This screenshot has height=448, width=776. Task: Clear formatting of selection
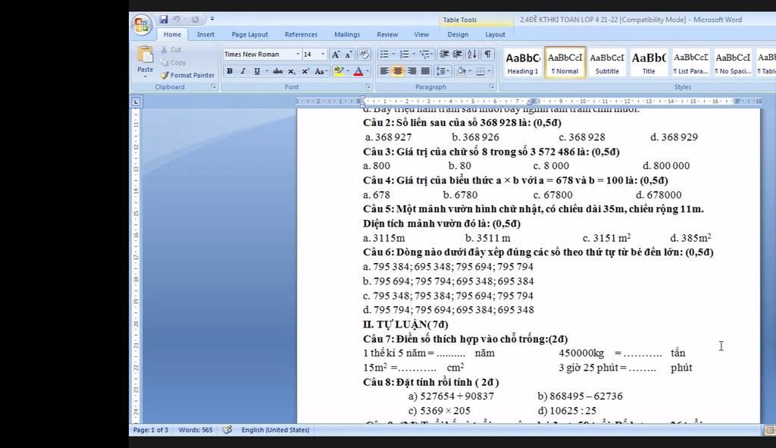[x=364, y=54]
